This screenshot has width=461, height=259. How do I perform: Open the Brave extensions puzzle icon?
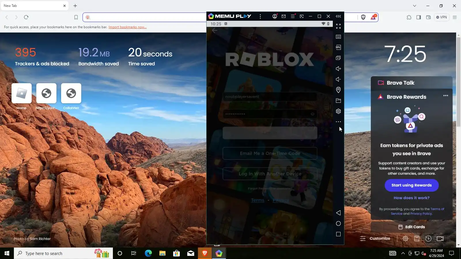(409, 17)
